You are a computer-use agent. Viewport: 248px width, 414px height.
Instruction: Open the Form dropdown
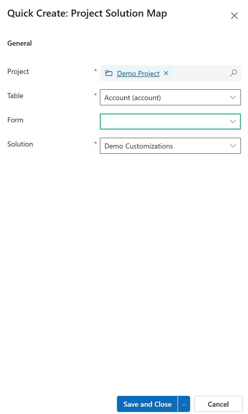233,121
